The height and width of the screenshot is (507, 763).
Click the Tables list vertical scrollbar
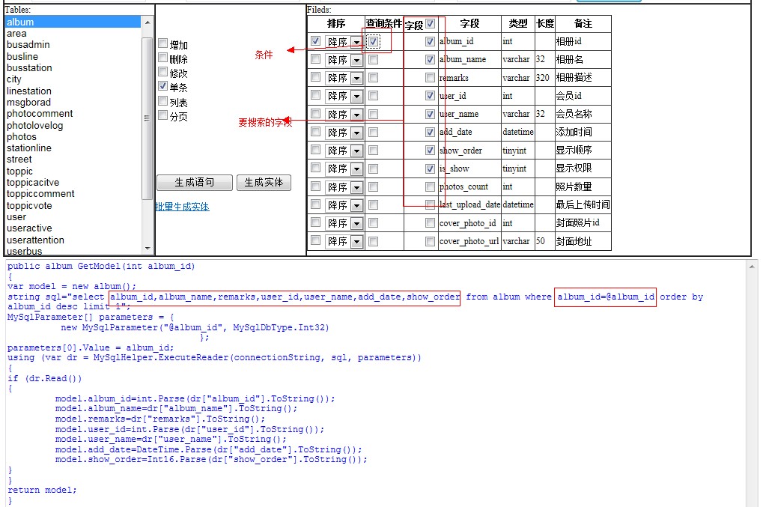pos(147,135)
